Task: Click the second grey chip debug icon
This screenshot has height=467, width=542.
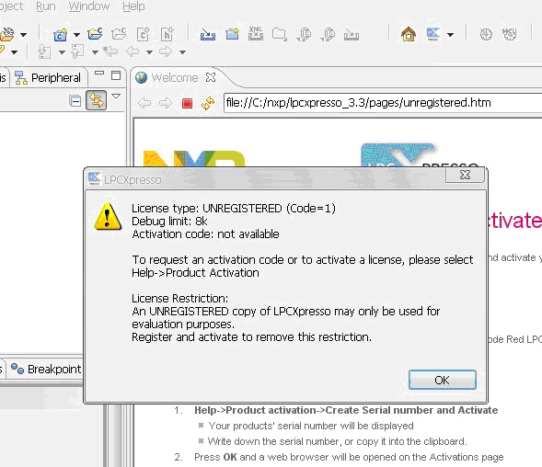Action: 328,35
